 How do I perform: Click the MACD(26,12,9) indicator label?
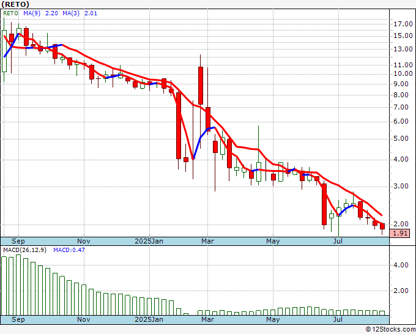pyautogui.click(x=24, y=250)
